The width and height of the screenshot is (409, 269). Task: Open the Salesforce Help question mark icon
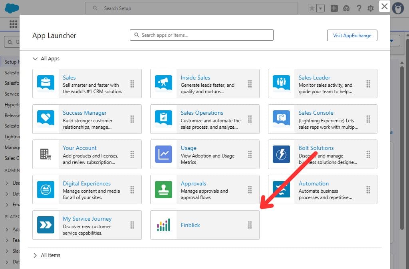[x=359, y=8]
